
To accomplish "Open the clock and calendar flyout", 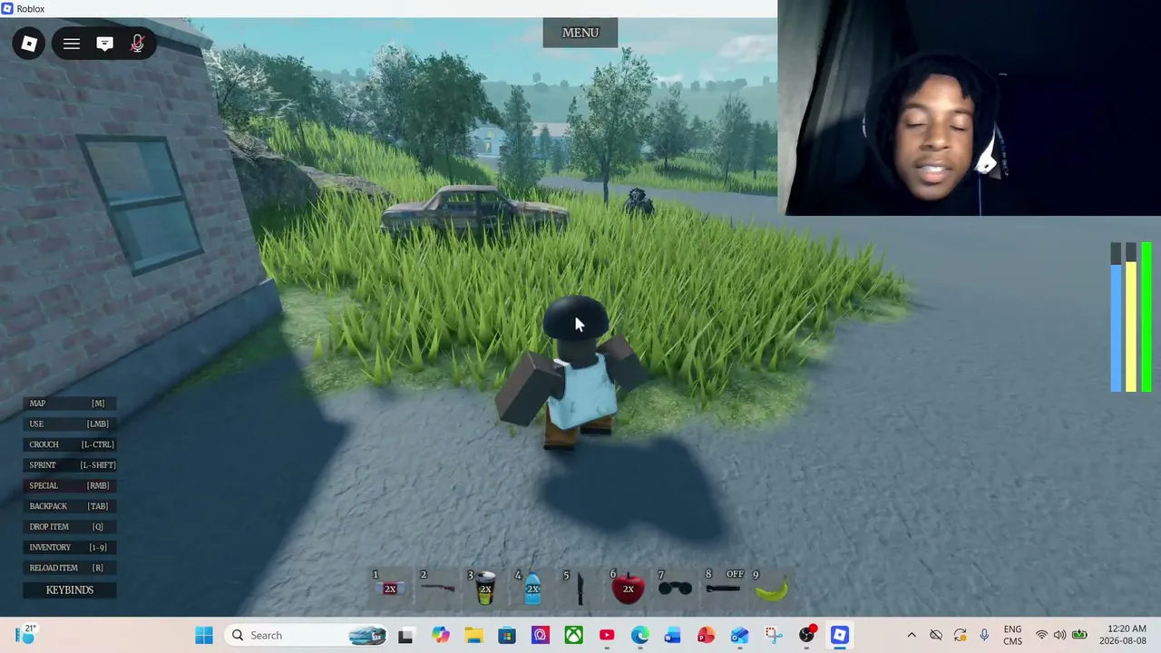I will pyautogui.click(x=1127, y=635).
